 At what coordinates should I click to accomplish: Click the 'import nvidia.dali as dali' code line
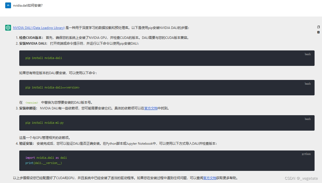tap(46, 158)
